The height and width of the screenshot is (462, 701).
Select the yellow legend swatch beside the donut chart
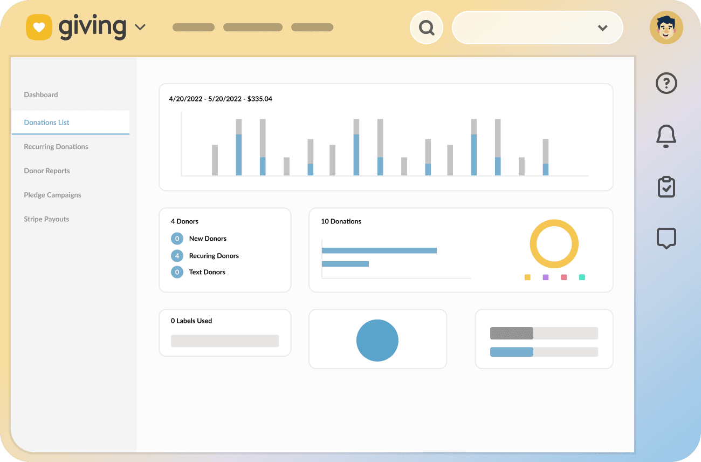click(527, 277)
